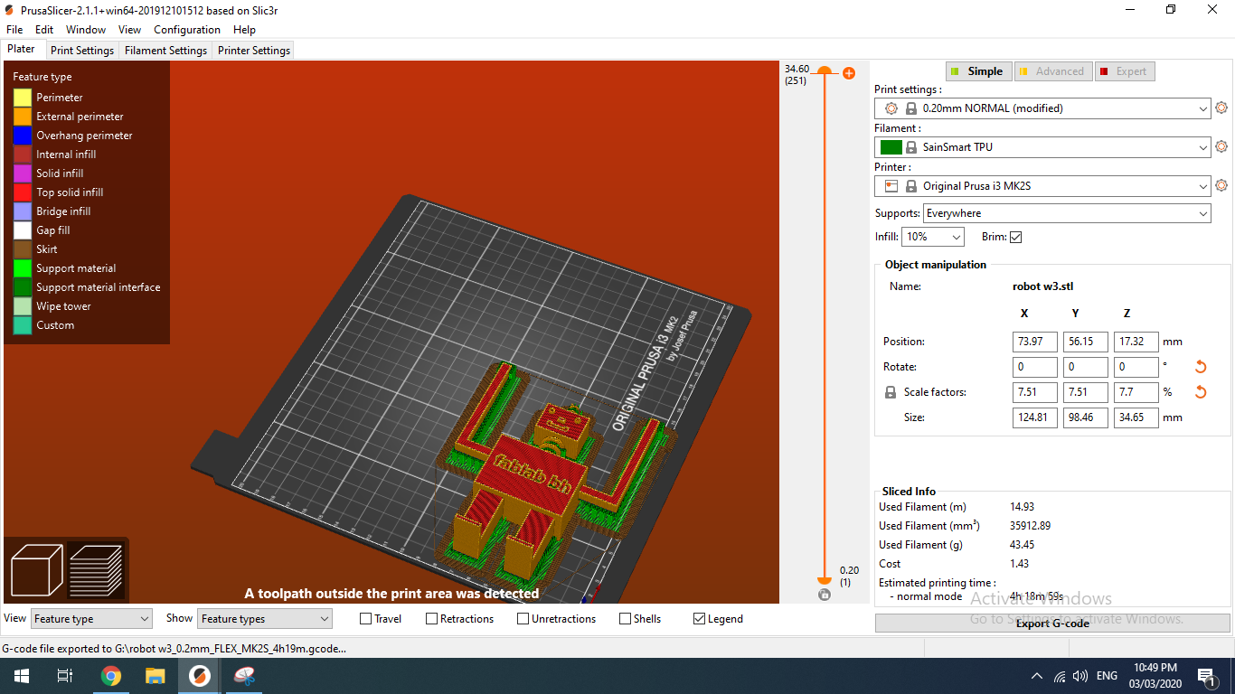
Task: Switch to Advanced mode
Action: [1052, 71]
